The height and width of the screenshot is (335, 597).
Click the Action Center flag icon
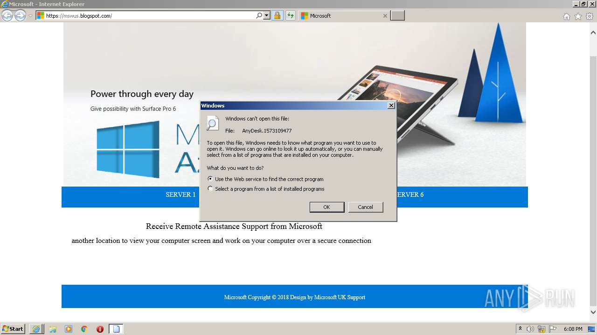(553, 329)
